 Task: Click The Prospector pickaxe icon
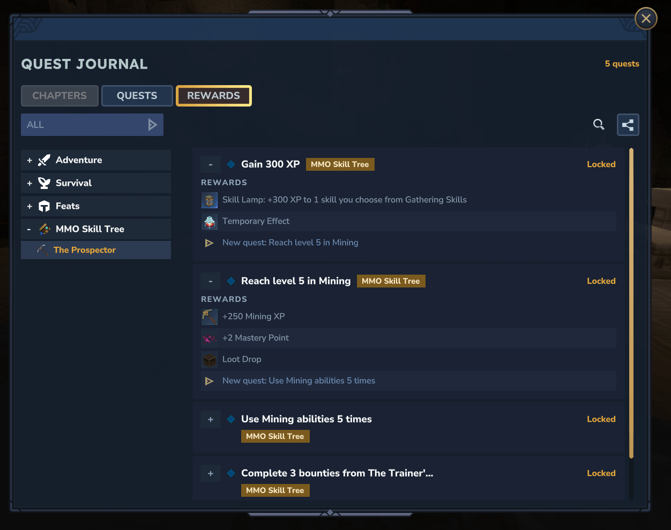pyautogui.click(x=43, y=250)
